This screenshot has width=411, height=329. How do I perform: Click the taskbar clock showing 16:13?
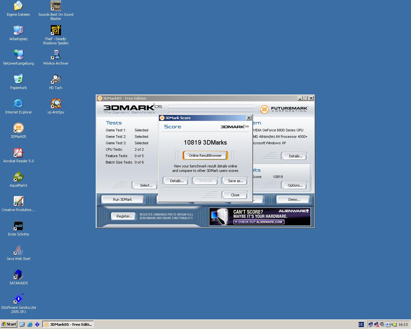[x=403, y=325]
